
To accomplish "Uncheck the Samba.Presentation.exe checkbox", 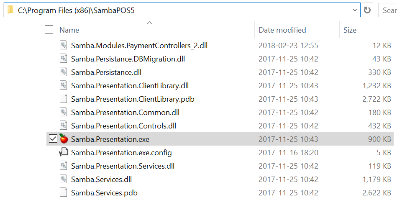I will tap(53, 139).
